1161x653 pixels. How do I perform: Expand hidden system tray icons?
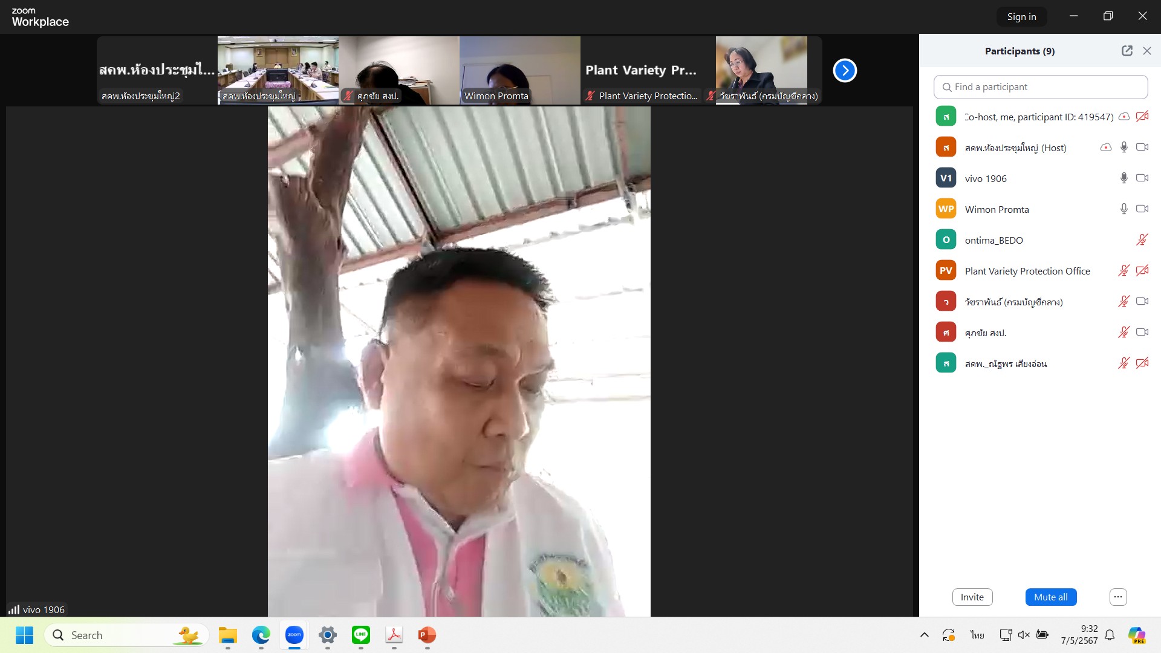pyautogui.click(x=925, y=635)
